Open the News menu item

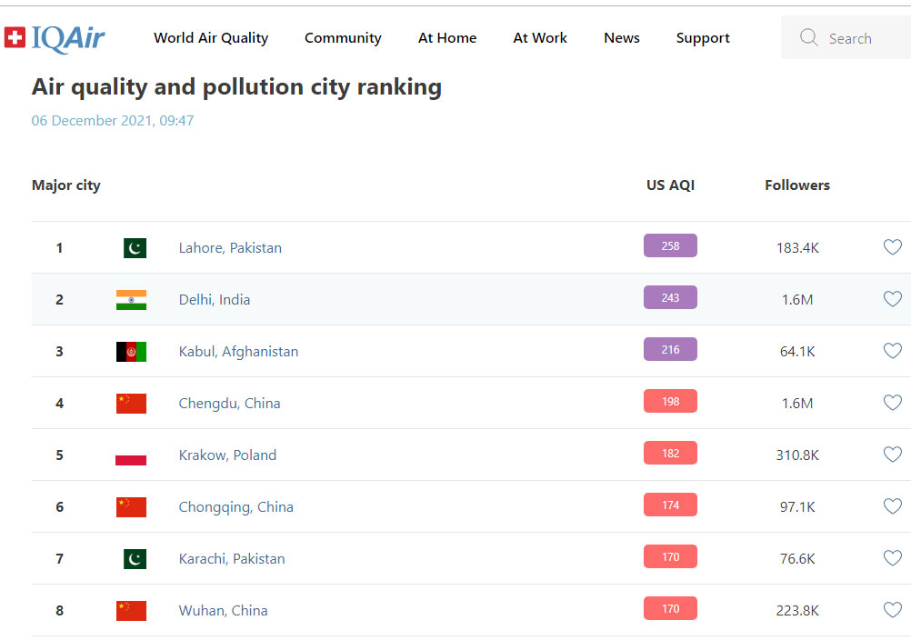point(622,38)
